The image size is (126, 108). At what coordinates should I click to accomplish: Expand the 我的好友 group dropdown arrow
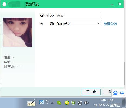(99, 23)
